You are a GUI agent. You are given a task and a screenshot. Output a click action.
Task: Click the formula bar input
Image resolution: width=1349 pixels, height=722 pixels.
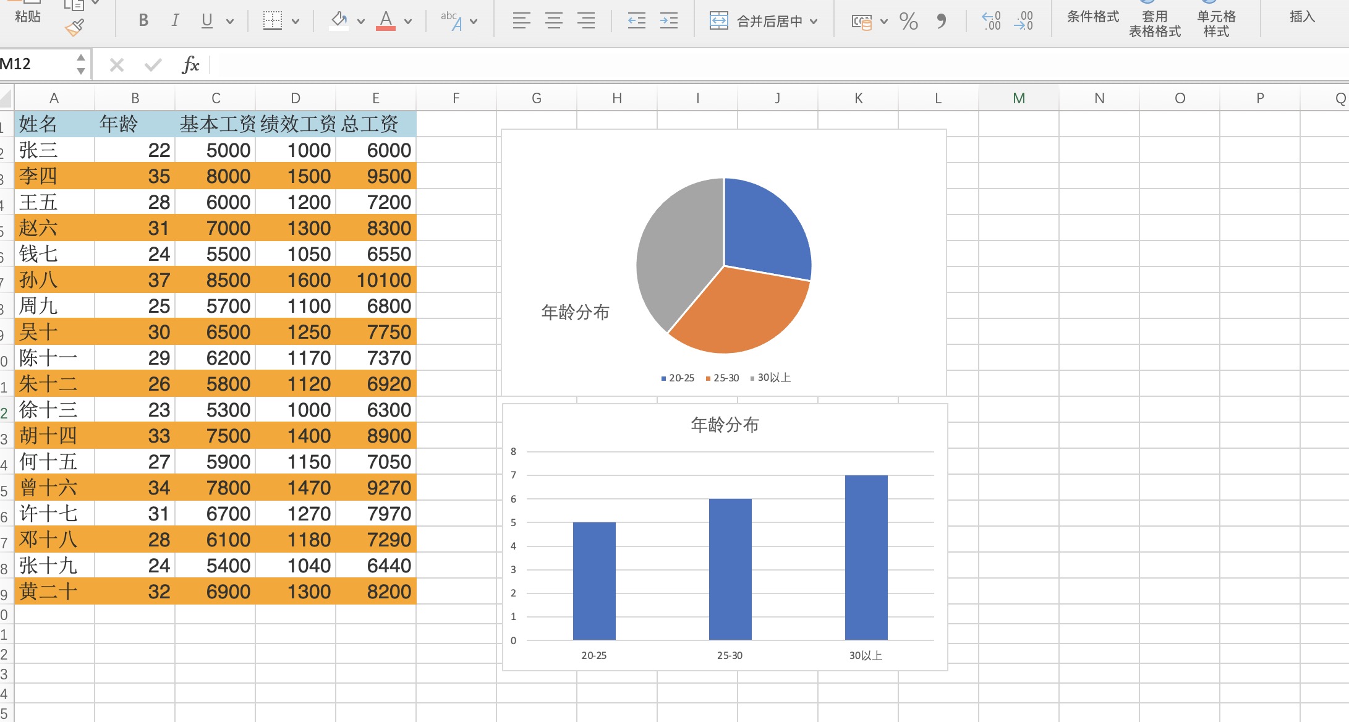779,64
